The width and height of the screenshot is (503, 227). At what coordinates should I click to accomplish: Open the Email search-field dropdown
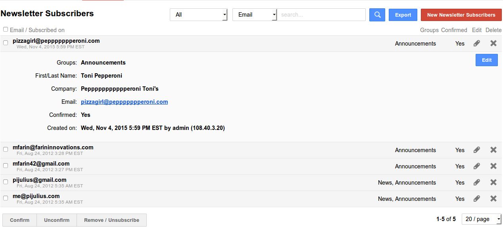pyautogui.click(x=255, y=15)
